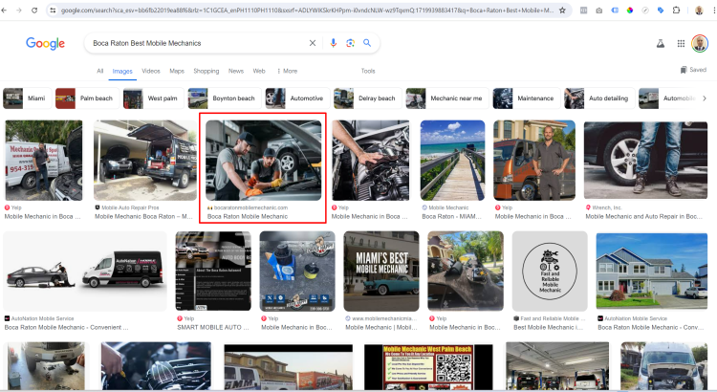Open 'Mobile Mechanic and Auto Repair in Boc...' link
The height and width of the screenshot is (392, 717).
click(643, 216)
